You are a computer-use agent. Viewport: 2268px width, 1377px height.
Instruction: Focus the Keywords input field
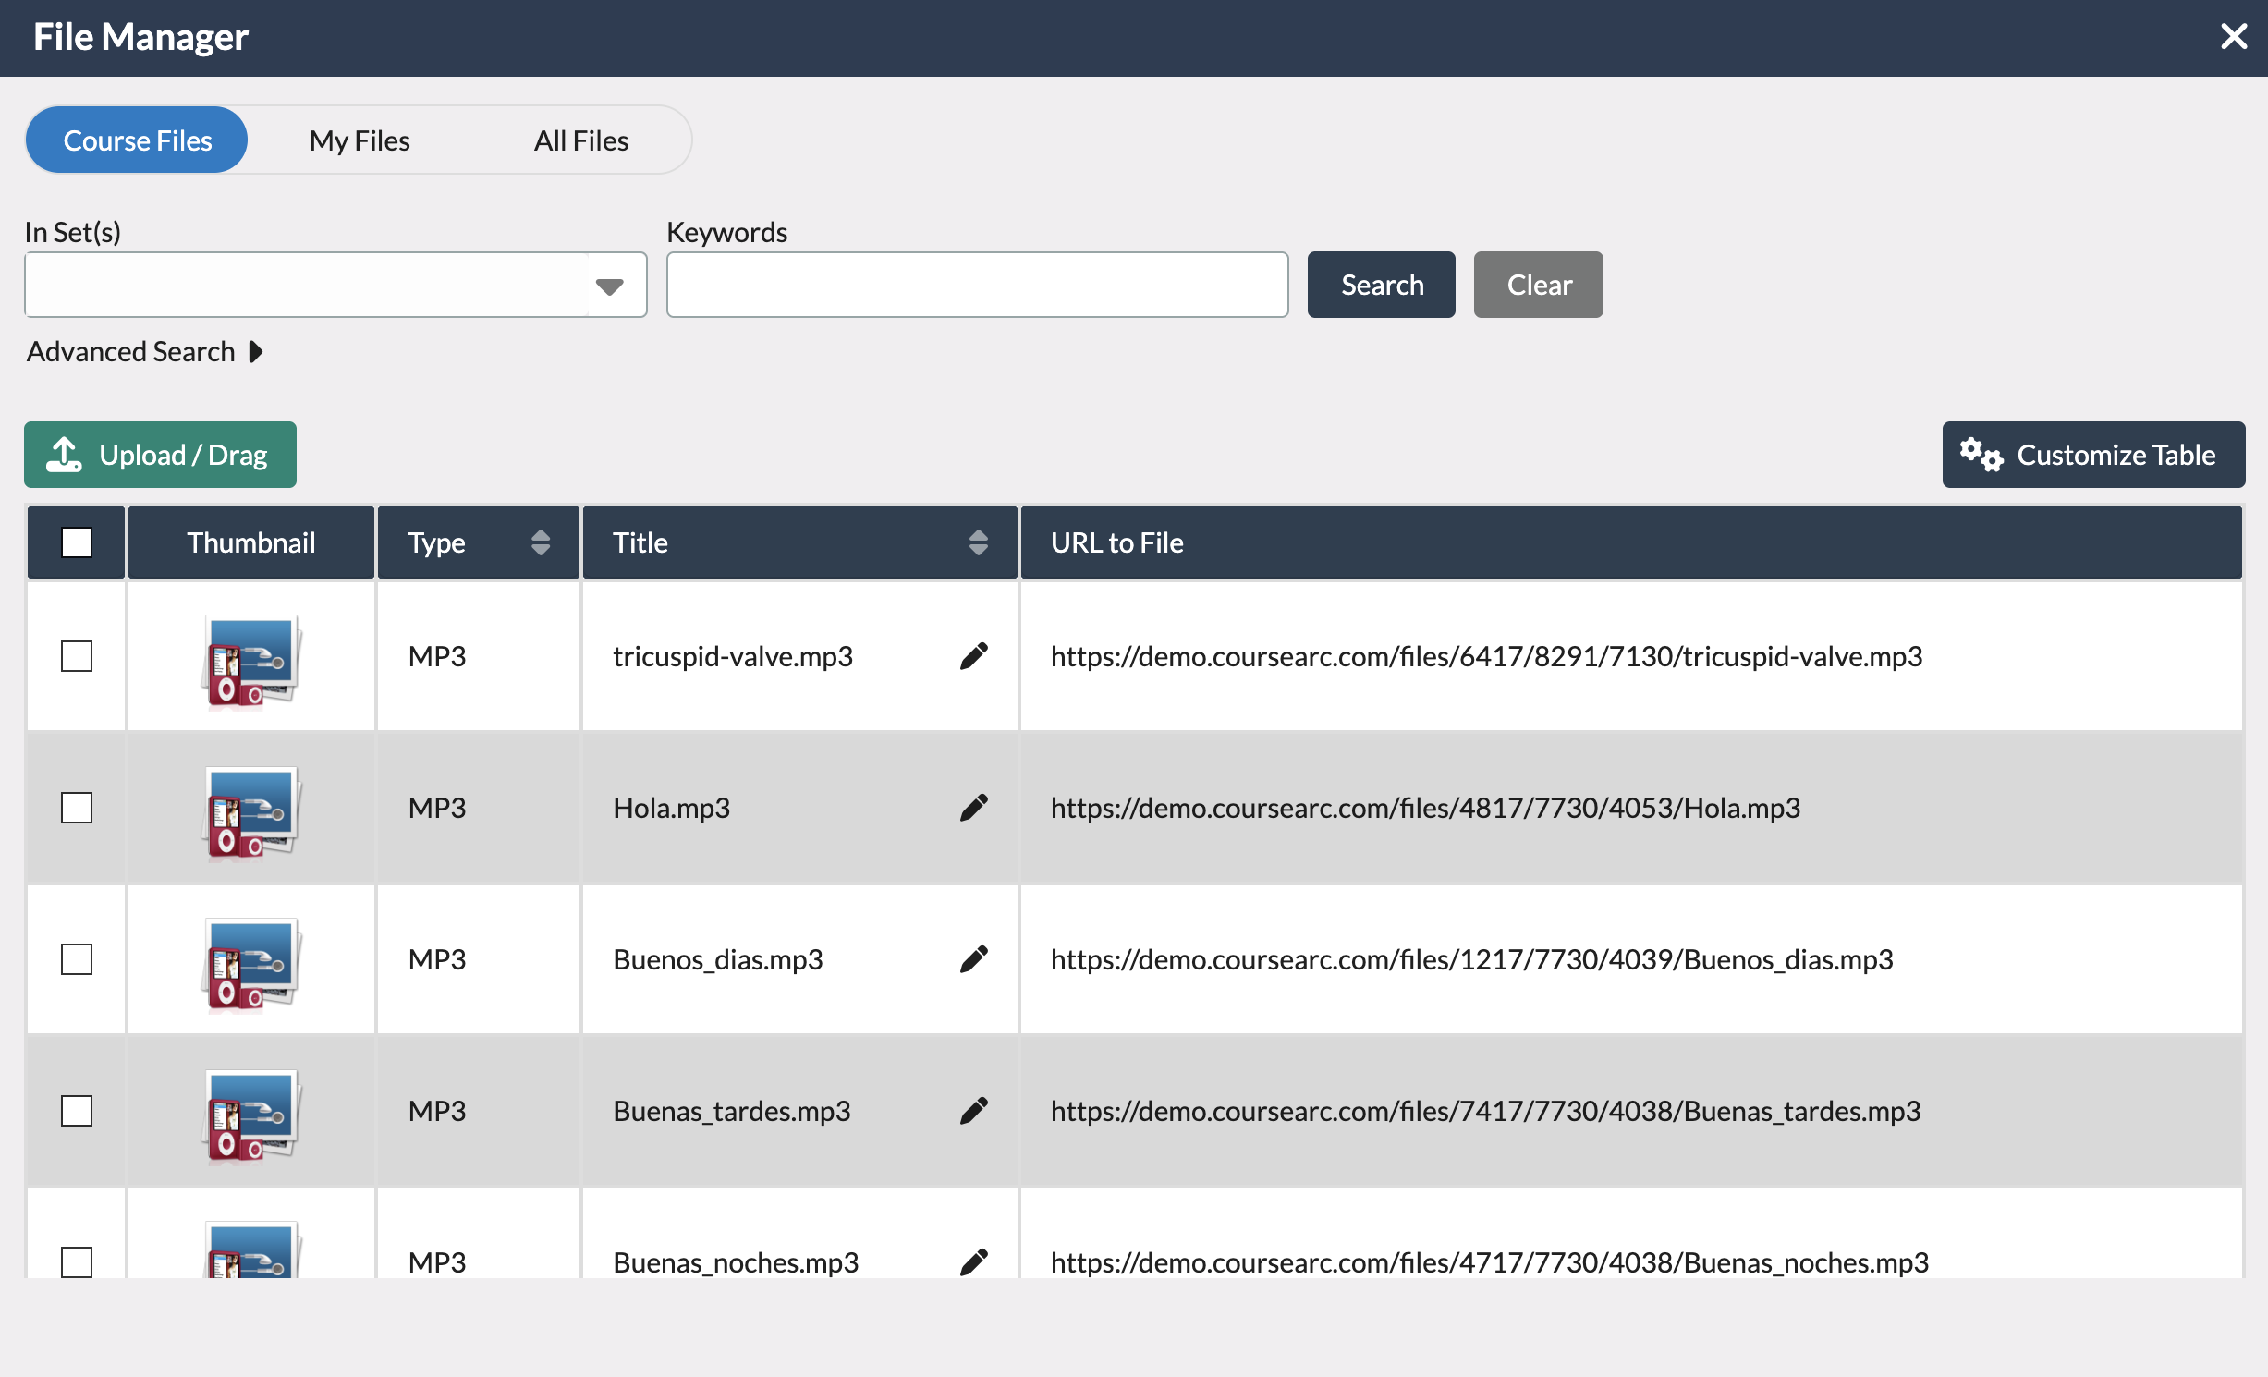click(x=978, y=285)
